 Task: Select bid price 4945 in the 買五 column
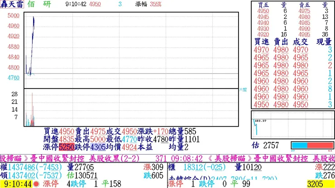[x=263, y=17]
